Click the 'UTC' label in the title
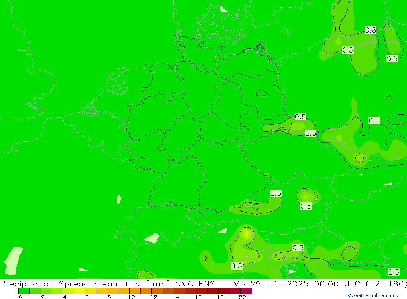Image resolution: width=407 pixels, height=299 pixels. [x=353, y=283]
